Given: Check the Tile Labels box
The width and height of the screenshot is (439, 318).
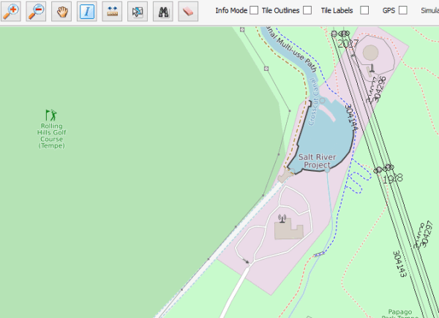Looking at the screenshot, I should [x=365, y=10].
